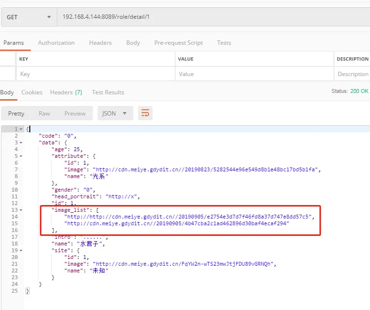Screen dimensions: 370x310
Task: Select Raw response view
Action: 44,114
